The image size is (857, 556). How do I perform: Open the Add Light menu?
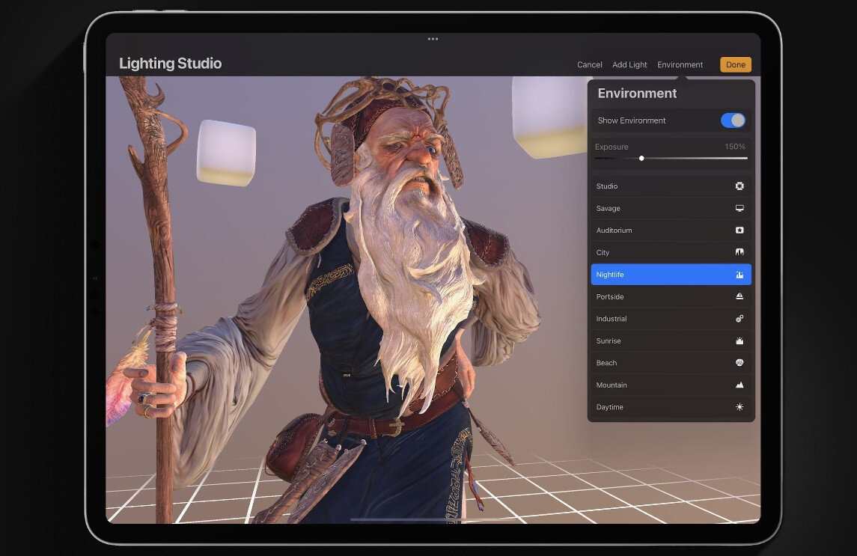coord(629,64)
